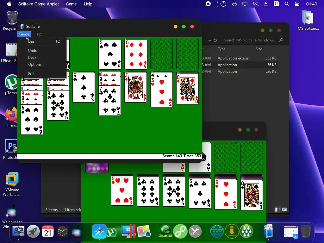Screen dimensions: 324x243
Task: Expand the Explorer address history dropdown
Action: [209, 40]
